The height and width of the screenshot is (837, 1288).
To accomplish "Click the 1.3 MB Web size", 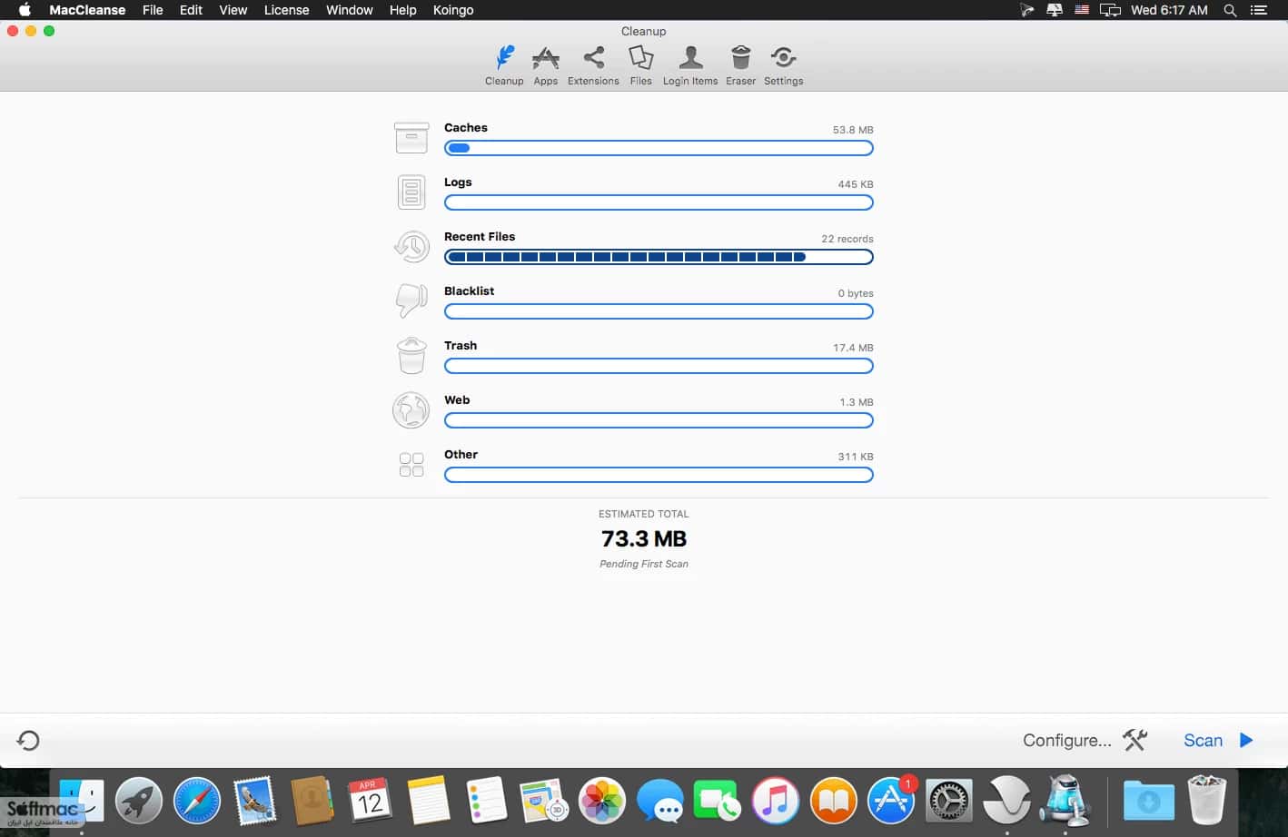I will tap(857, 402).
